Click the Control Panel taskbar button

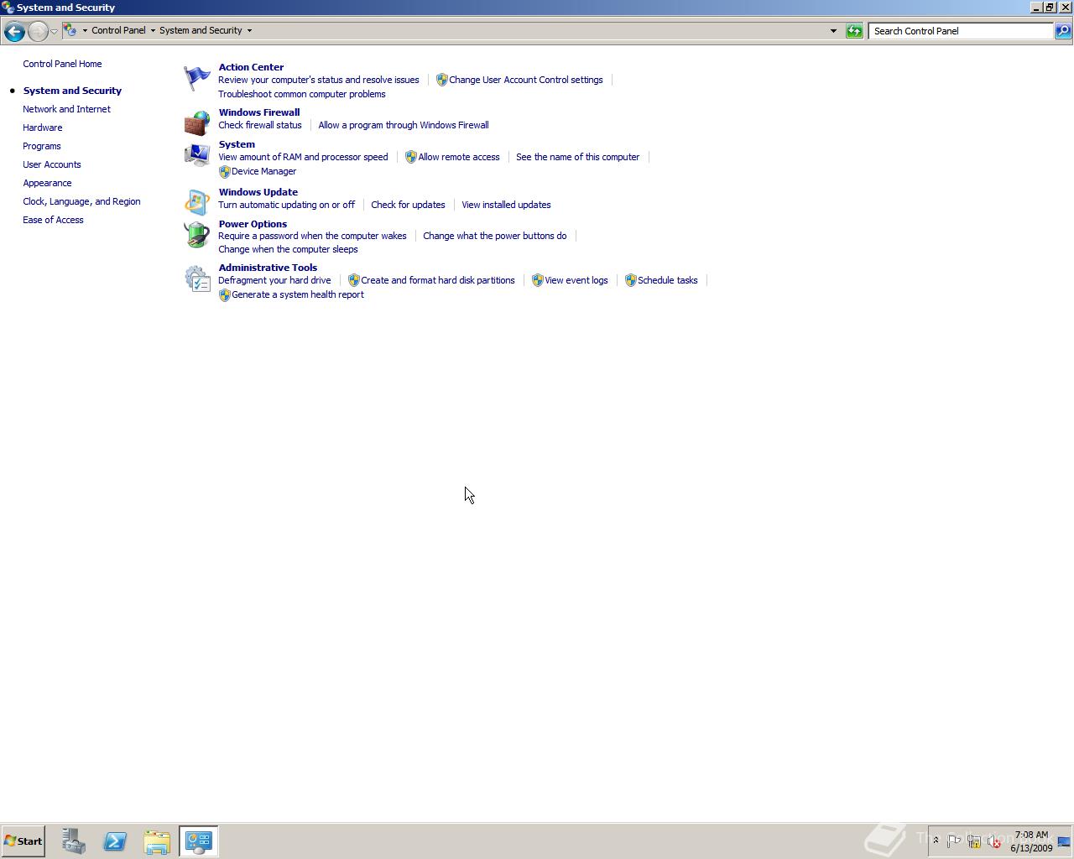[x=199, y=841]
